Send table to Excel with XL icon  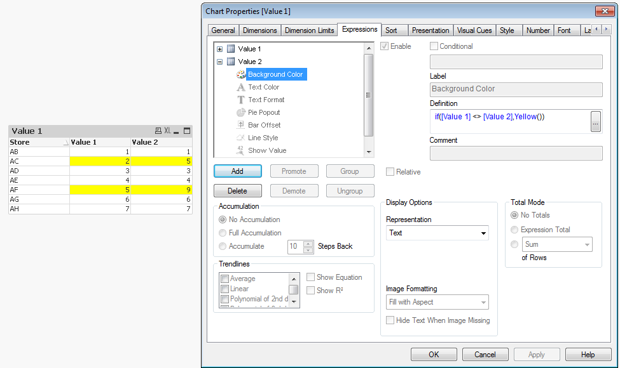(168, 131)
